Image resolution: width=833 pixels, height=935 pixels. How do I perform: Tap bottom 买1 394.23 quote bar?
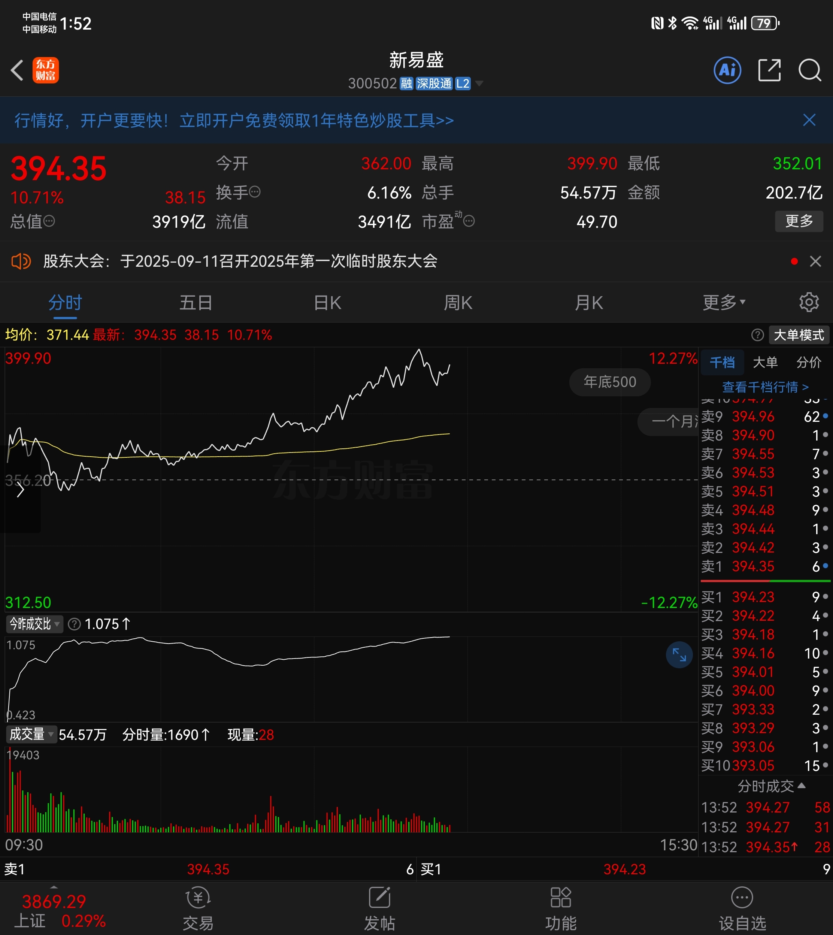(x=625, y=869)
